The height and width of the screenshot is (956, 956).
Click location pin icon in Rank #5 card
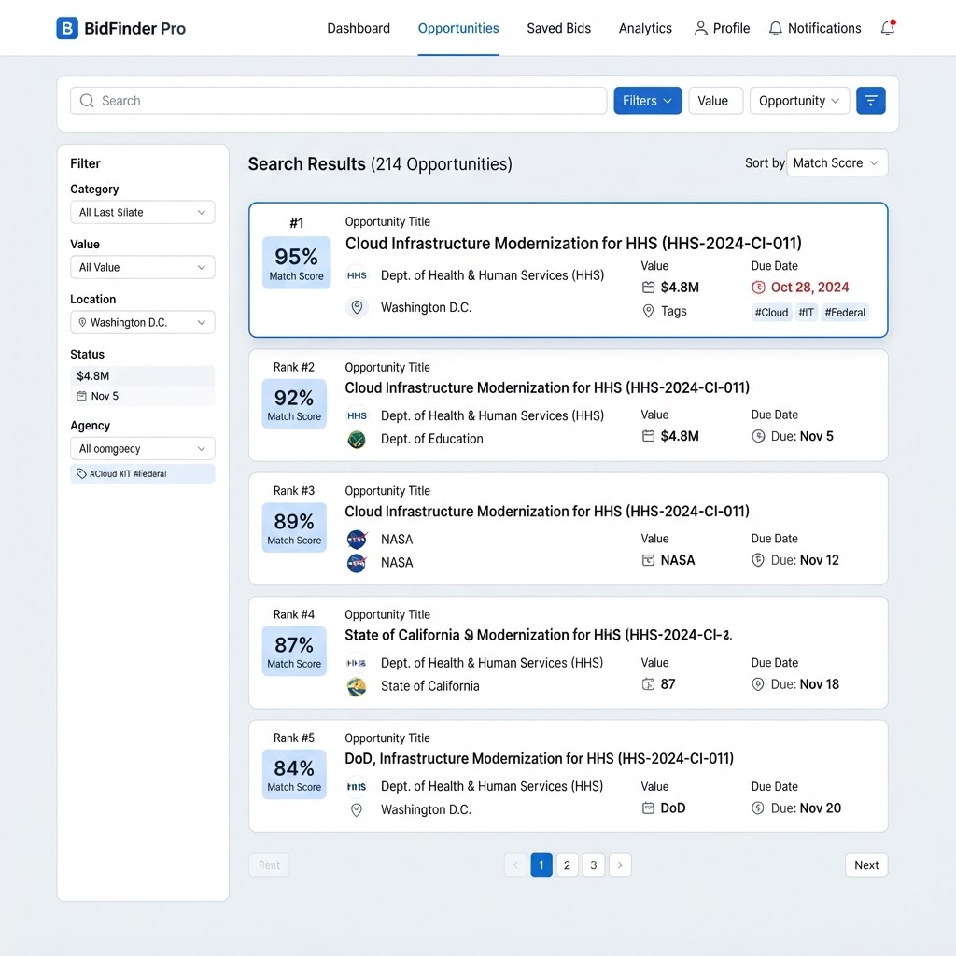coord(357,809)
